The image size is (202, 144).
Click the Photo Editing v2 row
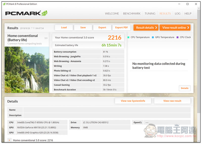coord(88,71)
